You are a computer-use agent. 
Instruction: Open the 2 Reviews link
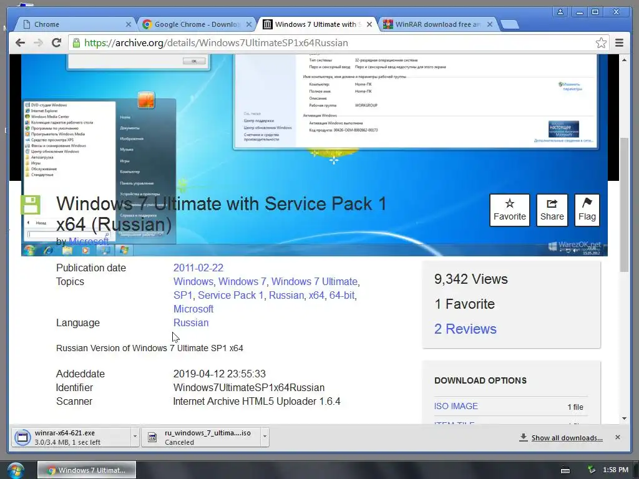[466, 329]
